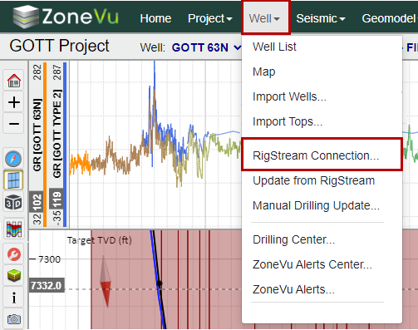The image size is (418, 330).
Task: Click the home view icon in the sidebar
Action: pyautogui.click(x=14, y=81)
